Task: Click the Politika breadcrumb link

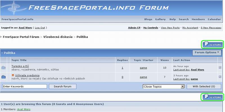Action: [x=82, y=37]
